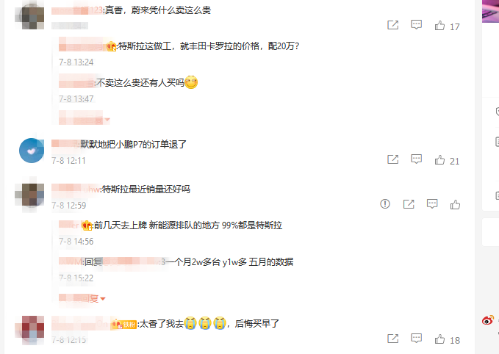This screenshot has height=354, width=499.
Task: Like the 蔚来凭什么卖这么贵 comment
Action: point(439,26)
